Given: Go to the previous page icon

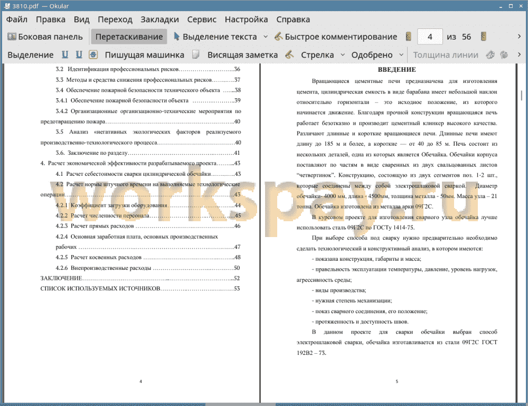Looking at the screenshot, I should pyautogui.click(x=409, y=37).
